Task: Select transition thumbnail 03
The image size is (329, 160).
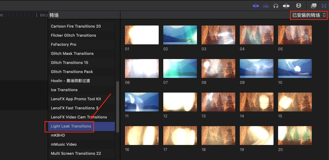Action: (x=218, y=35)
